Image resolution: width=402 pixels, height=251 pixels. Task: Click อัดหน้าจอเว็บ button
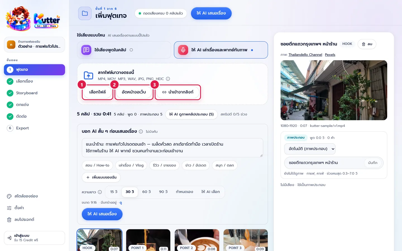tap(134, 92)
